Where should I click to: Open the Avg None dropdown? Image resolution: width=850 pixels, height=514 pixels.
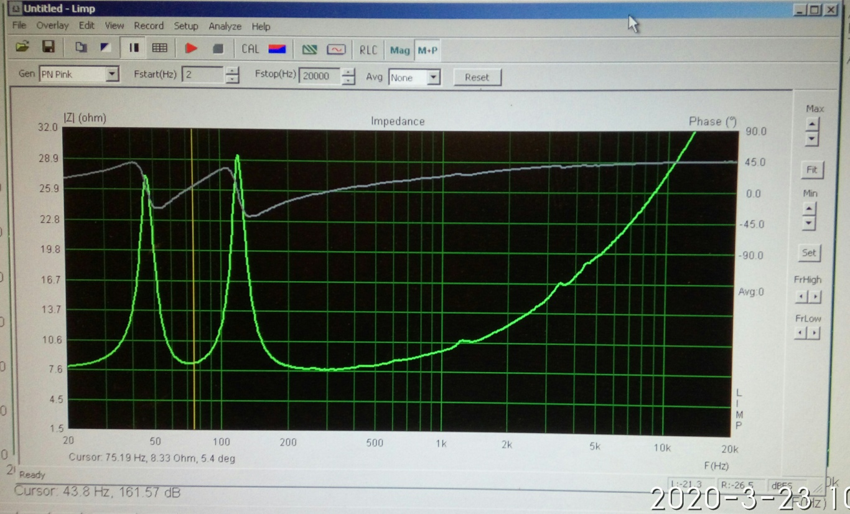tap(434, 77)
